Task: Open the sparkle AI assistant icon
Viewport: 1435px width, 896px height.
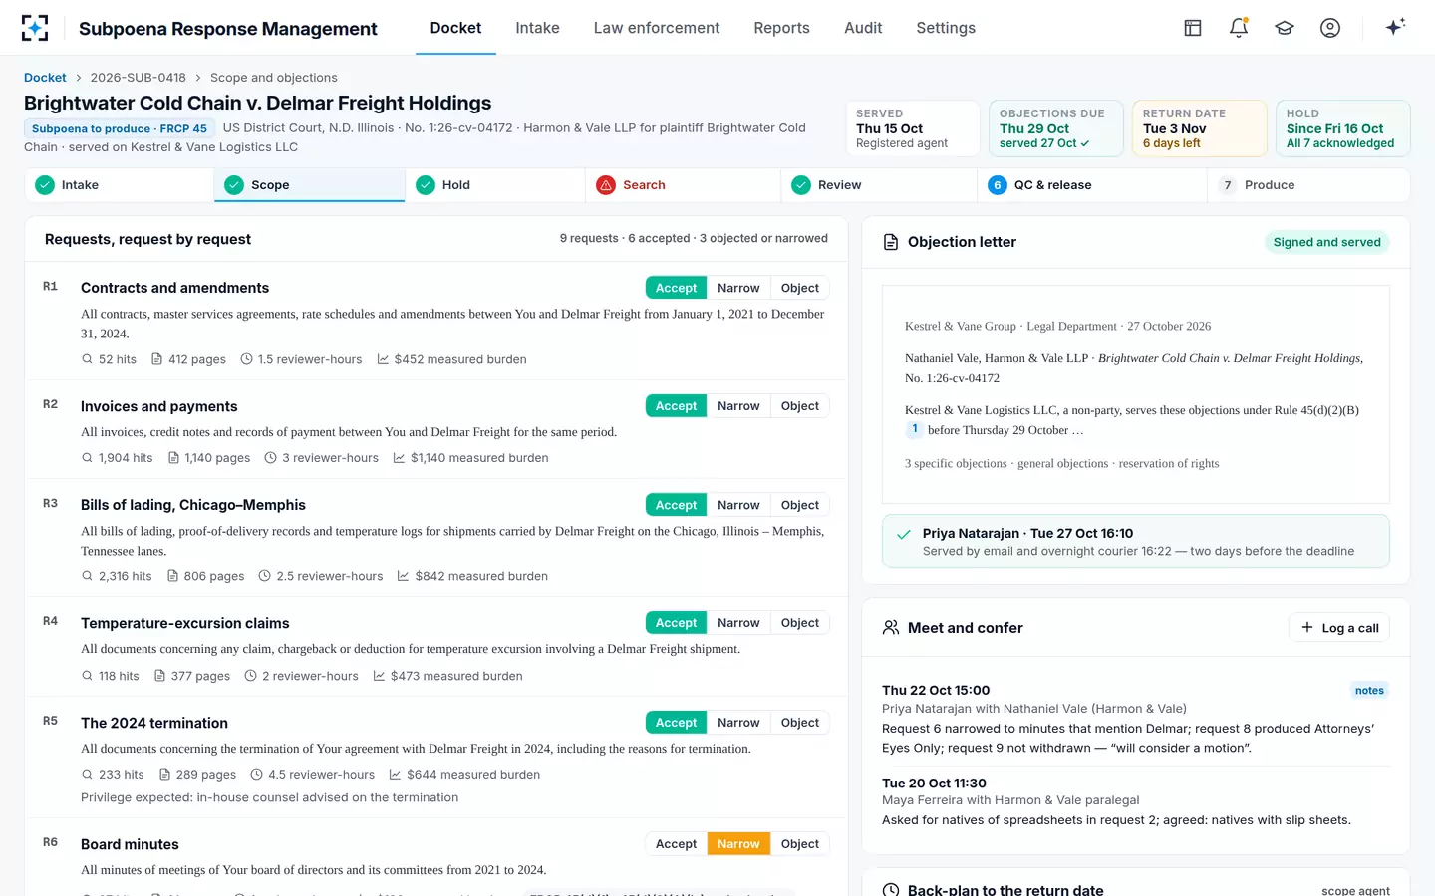Action: (x=1395, y=27)
